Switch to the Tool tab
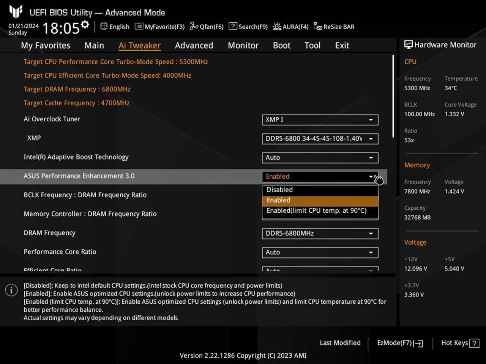 [x=312, y=45]
